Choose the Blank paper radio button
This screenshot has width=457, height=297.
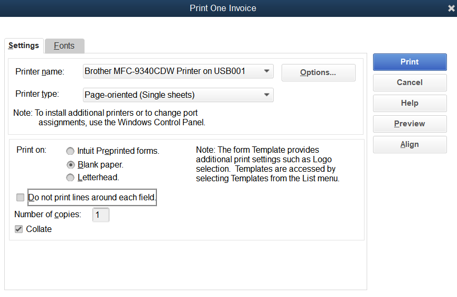click(x=70, y=164)
